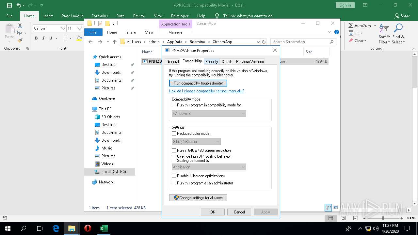Open the Windows 8 compatibility dropdown

point(209,114)
